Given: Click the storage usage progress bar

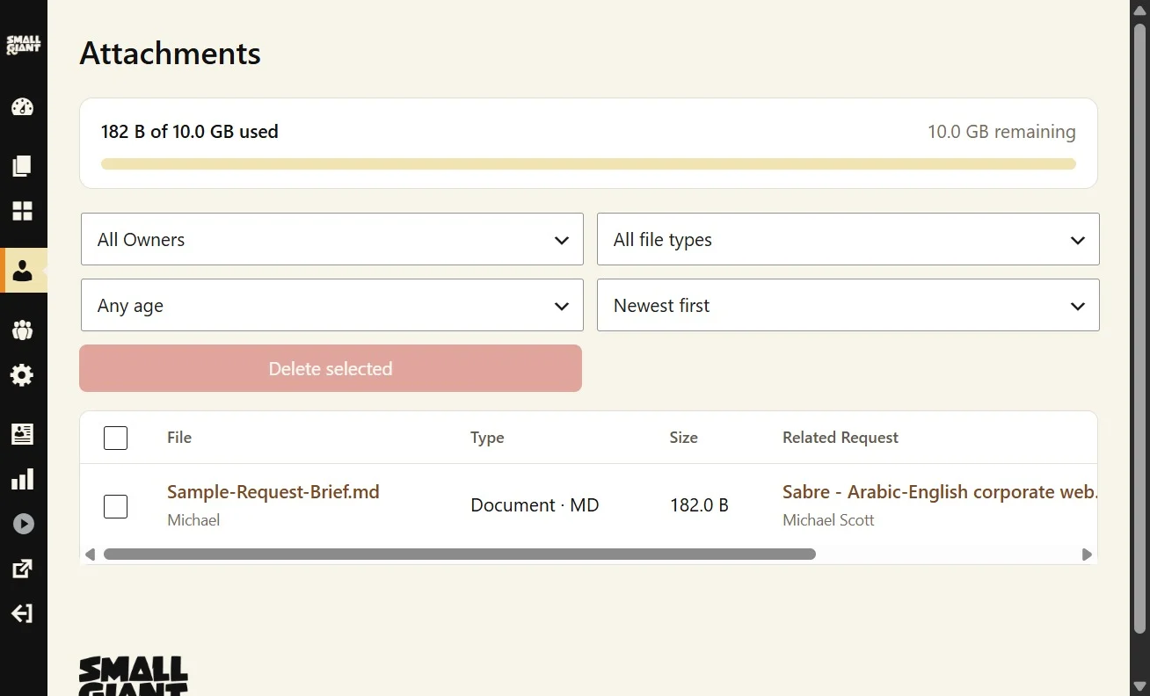Looking at the screenshot, I should 588,163.
